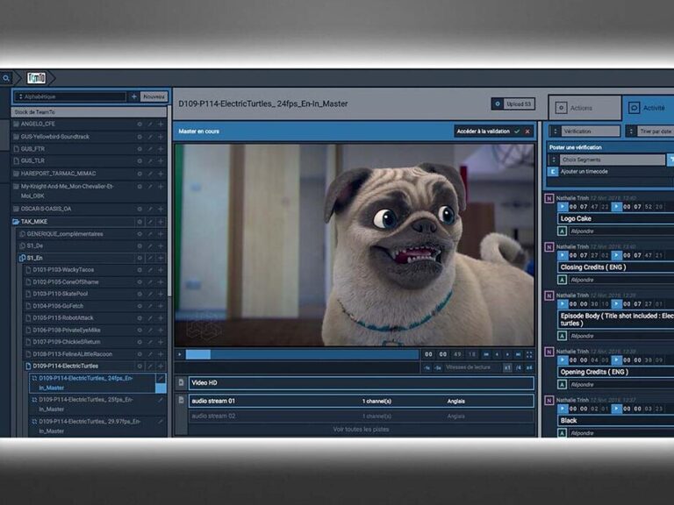This screenshot has height=505, width=674.
Task: Edit HAREPORT_TARMAC_MIMAC with pencil icon
Action: pos(150,174)
